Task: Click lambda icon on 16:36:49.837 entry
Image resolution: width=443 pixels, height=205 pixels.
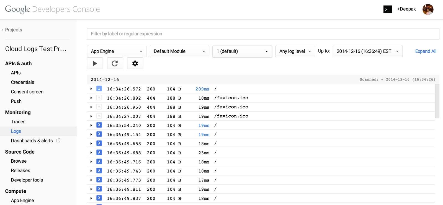Action: (99, 198)
